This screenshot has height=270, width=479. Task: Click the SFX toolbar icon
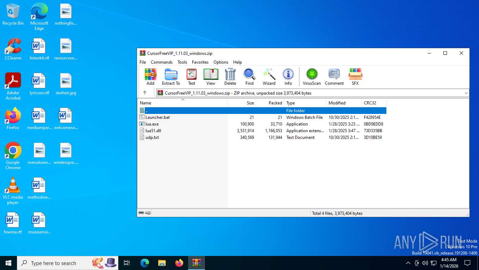coord(355,77)
